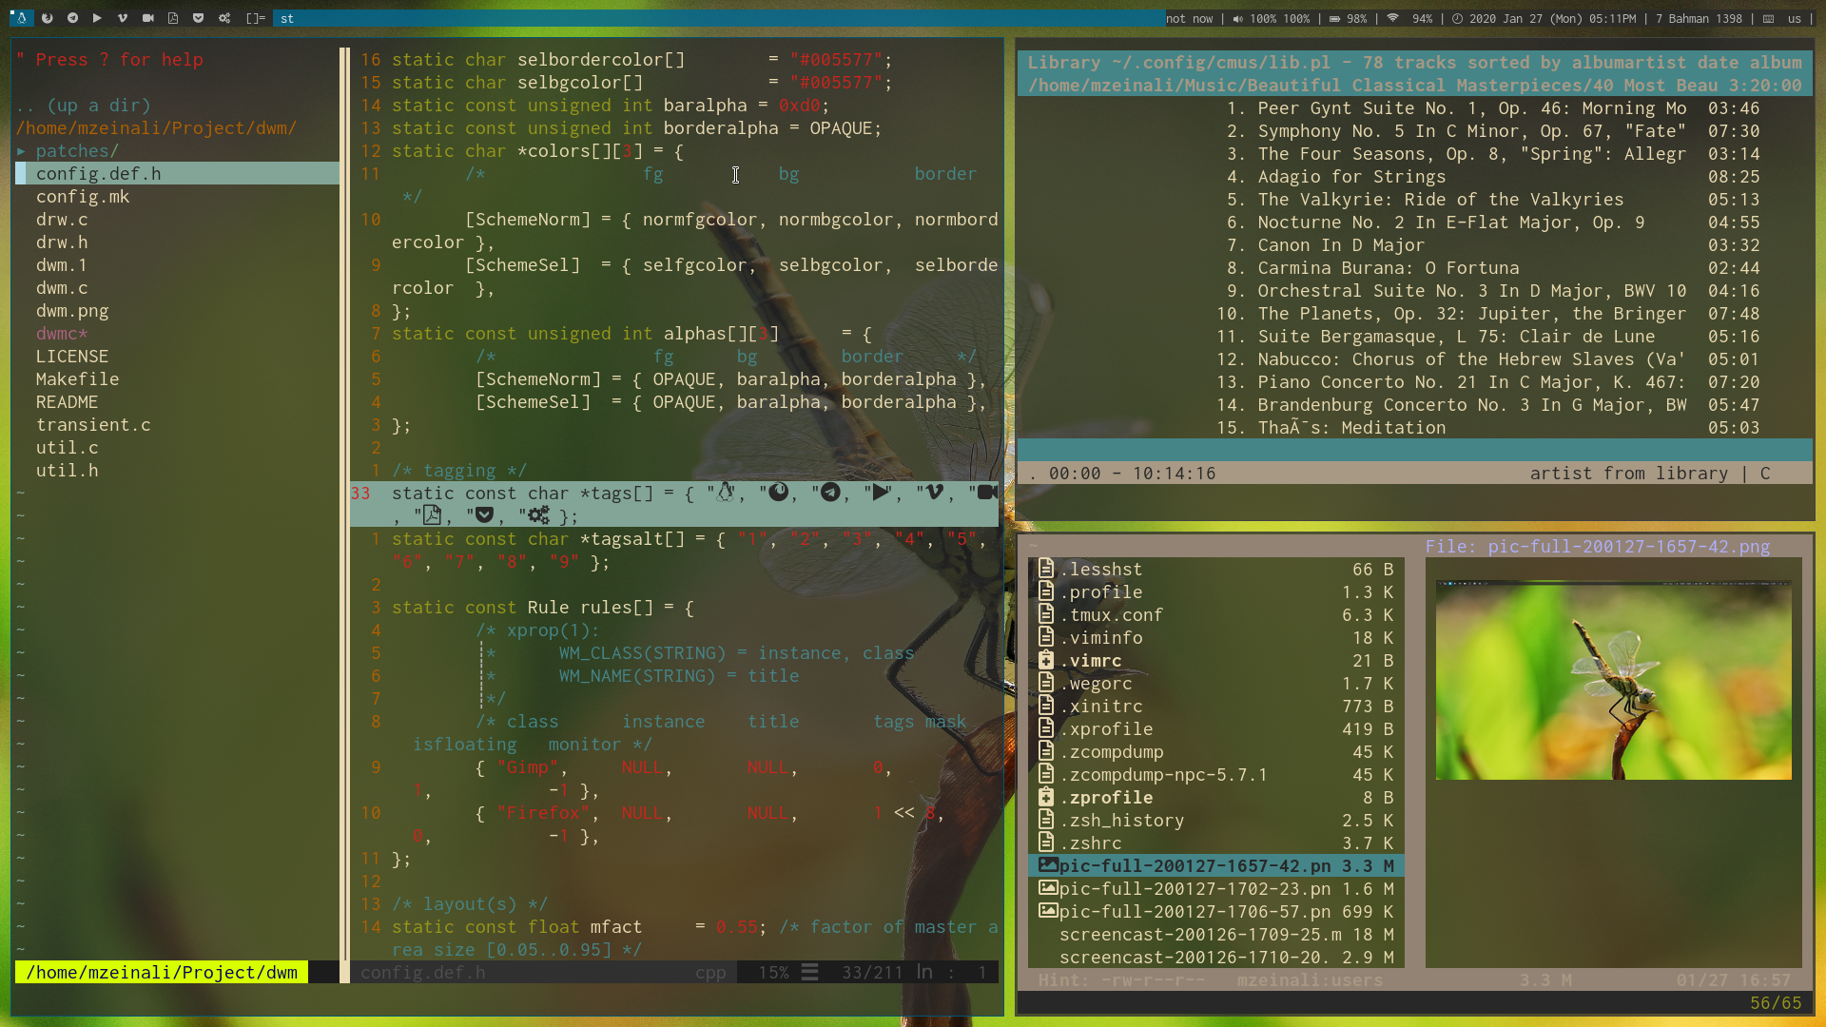Switch to the play media tag
Screen dimensions: 1826x1027
click(x=97, y=18)
